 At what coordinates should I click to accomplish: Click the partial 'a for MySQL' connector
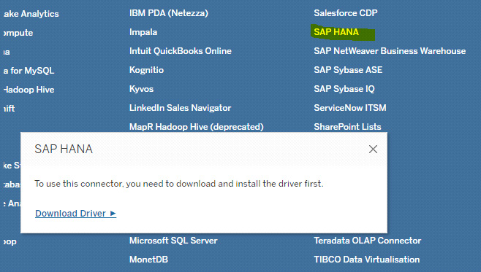tap(29, 71)
